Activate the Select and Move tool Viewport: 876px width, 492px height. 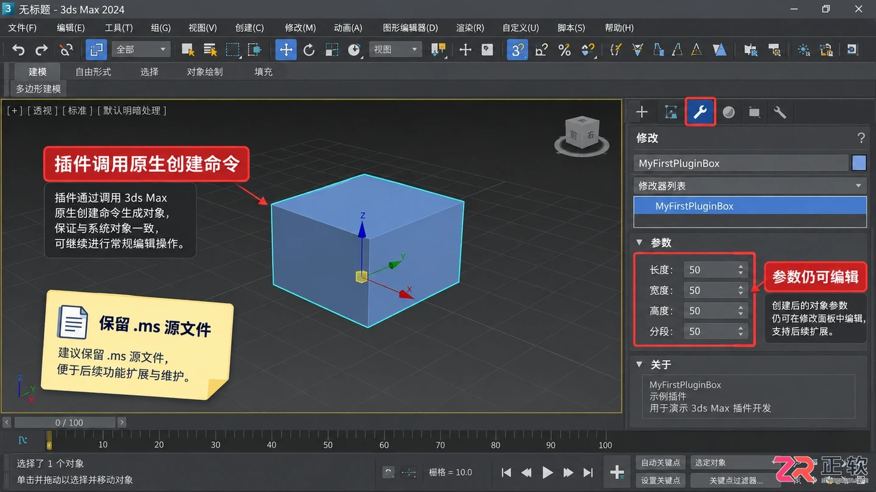(x=286, y=50)
